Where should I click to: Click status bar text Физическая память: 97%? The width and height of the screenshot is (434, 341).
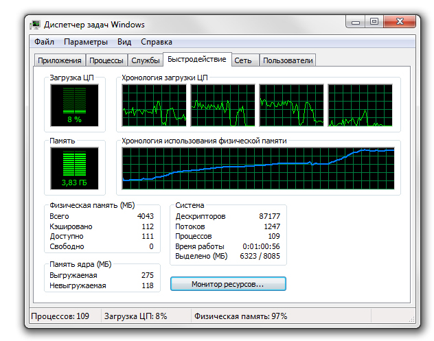pyautogui.click(x=240, y=316)
